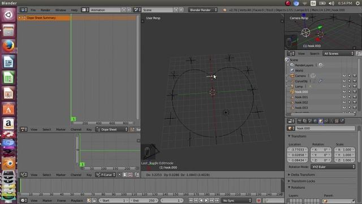Toggle auto keyframe record button

point(258,201)
